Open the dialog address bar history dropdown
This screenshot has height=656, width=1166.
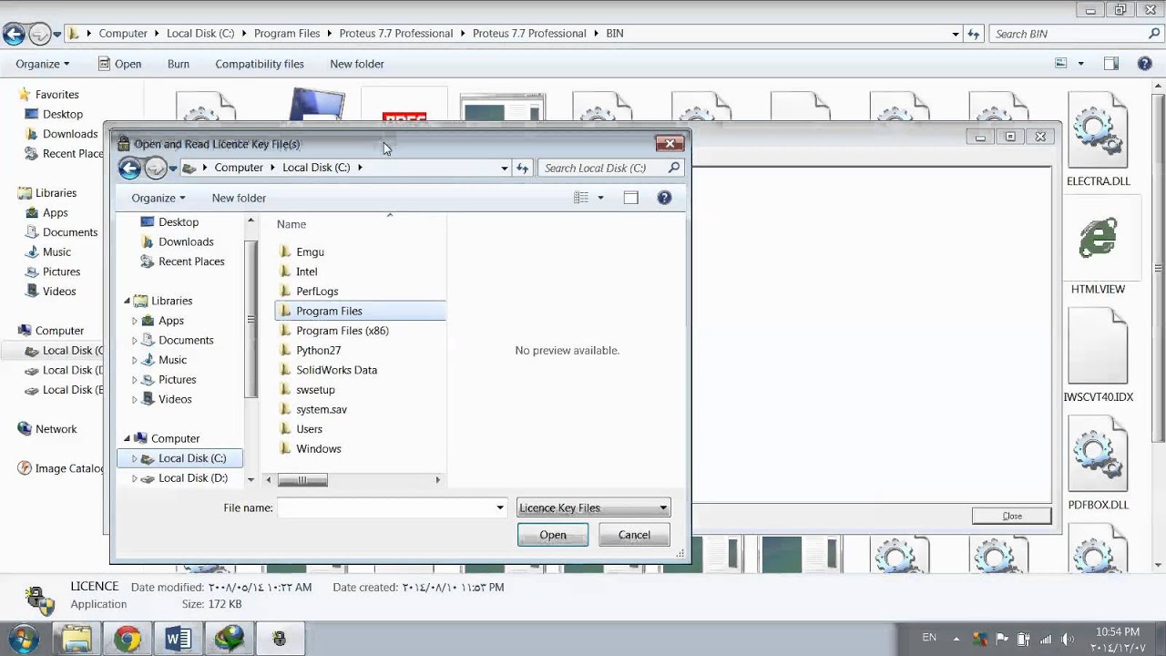(x=504, y=168)
